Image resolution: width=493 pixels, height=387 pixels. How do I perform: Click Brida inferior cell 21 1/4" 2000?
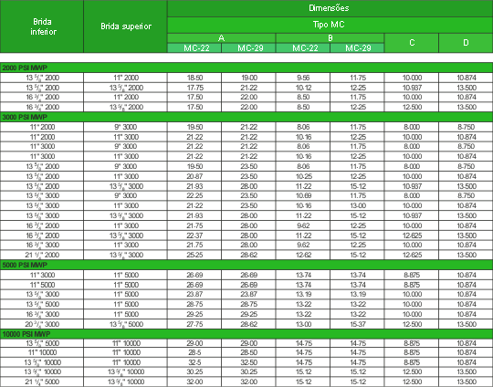pyautogui.click(x=42, y=255)
